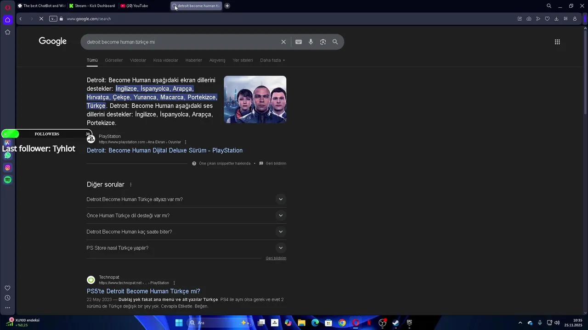This screenshot has width=588, height=330.
Task: Go back to previous page
Action: click(x=20, y=19)
